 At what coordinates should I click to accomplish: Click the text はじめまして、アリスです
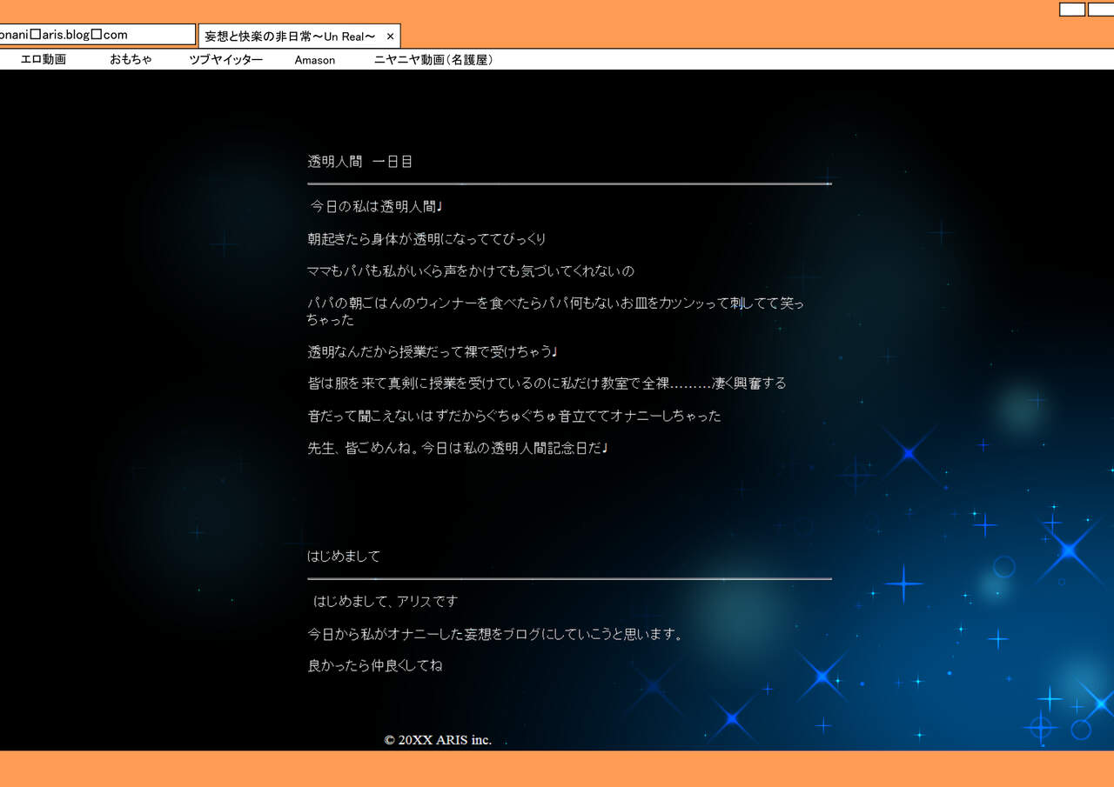click(385, 602)
